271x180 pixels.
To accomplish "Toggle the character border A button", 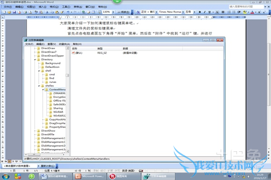I will pos(217,12).
